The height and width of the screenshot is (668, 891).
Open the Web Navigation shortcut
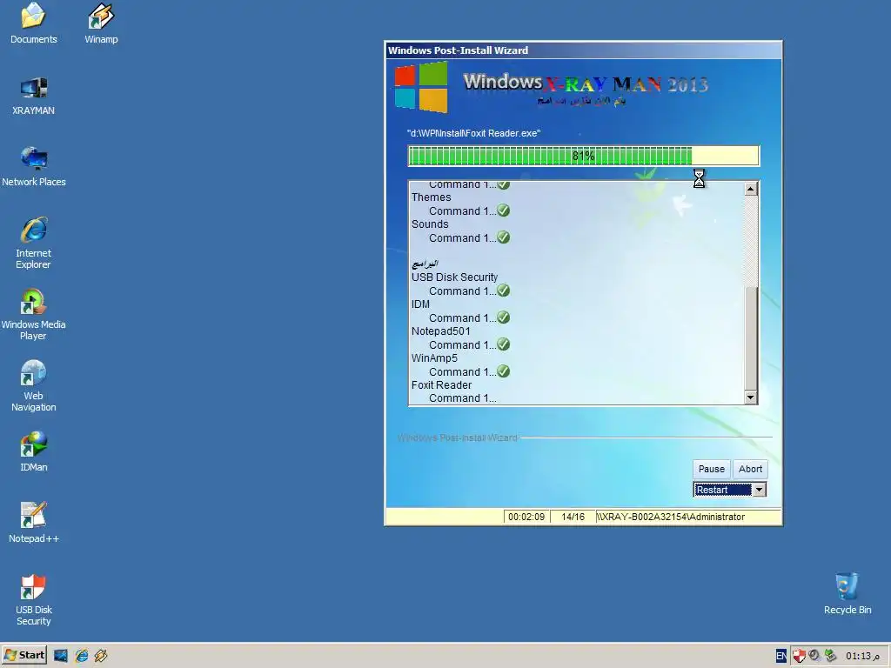(x=34, y=386)
